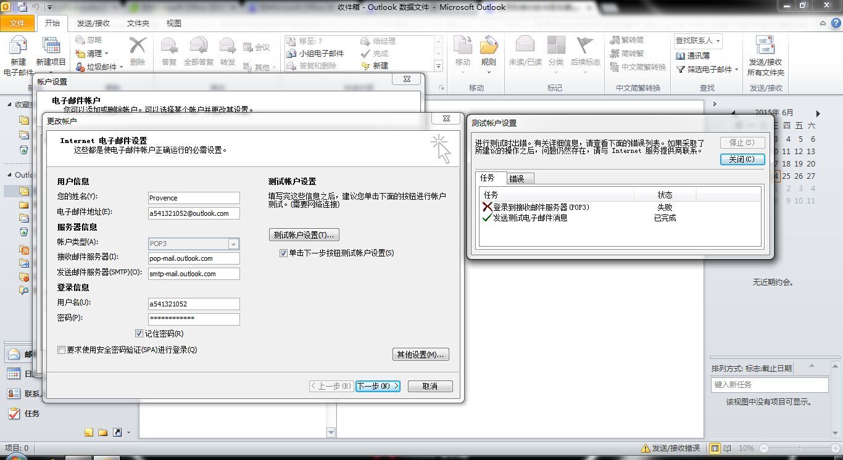
Task: Click Send/Receive error (发送/接收错误) status
Action: (670, 448)
